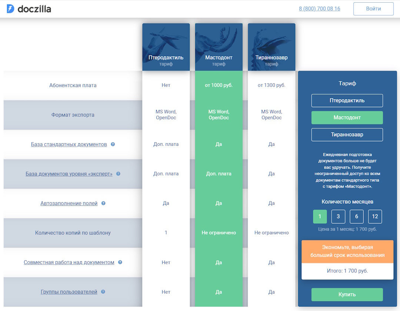Click help icon beside Совместная работа над документом
400x311 pixels.
click(120, 262)
